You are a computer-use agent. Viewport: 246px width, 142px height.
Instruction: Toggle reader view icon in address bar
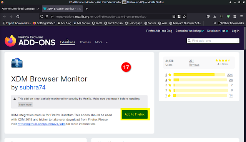(x=174, y=17)
